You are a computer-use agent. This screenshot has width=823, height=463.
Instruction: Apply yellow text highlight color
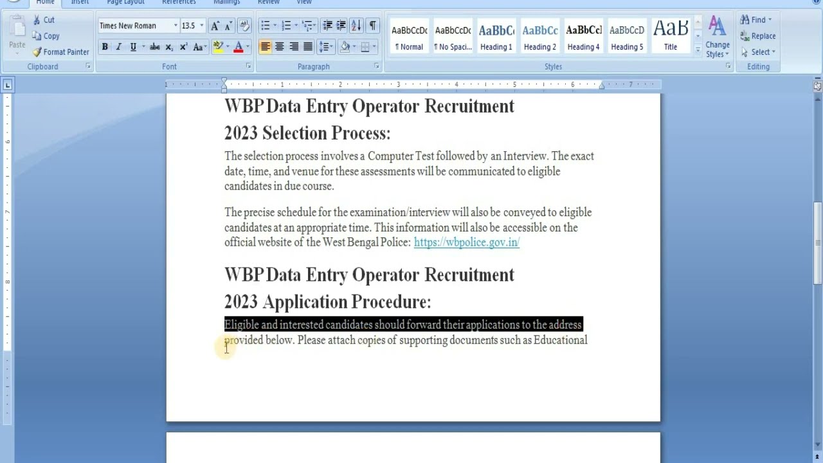(x=217, y=47)
